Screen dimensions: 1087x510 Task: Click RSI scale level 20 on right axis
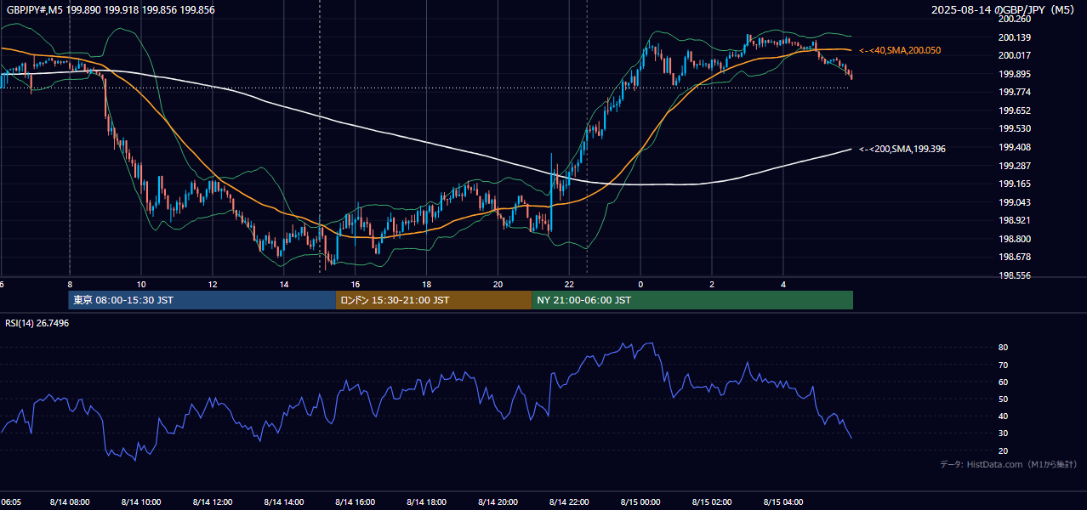1003,450
